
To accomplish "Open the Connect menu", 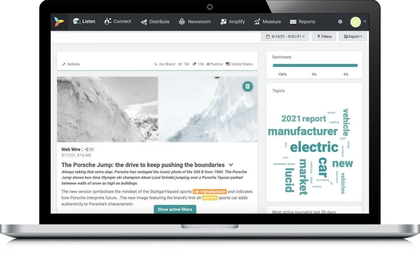I will click(118, 22).
